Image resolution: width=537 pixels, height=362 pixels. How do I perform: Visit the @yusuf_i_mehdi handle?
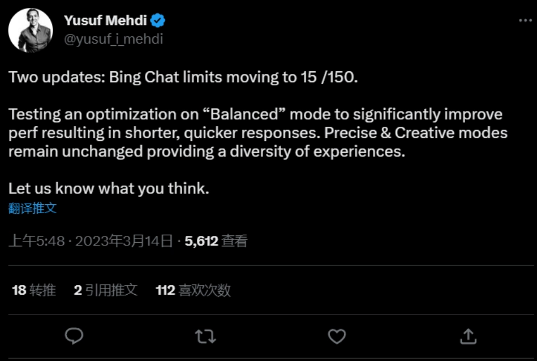click(113, 39)
